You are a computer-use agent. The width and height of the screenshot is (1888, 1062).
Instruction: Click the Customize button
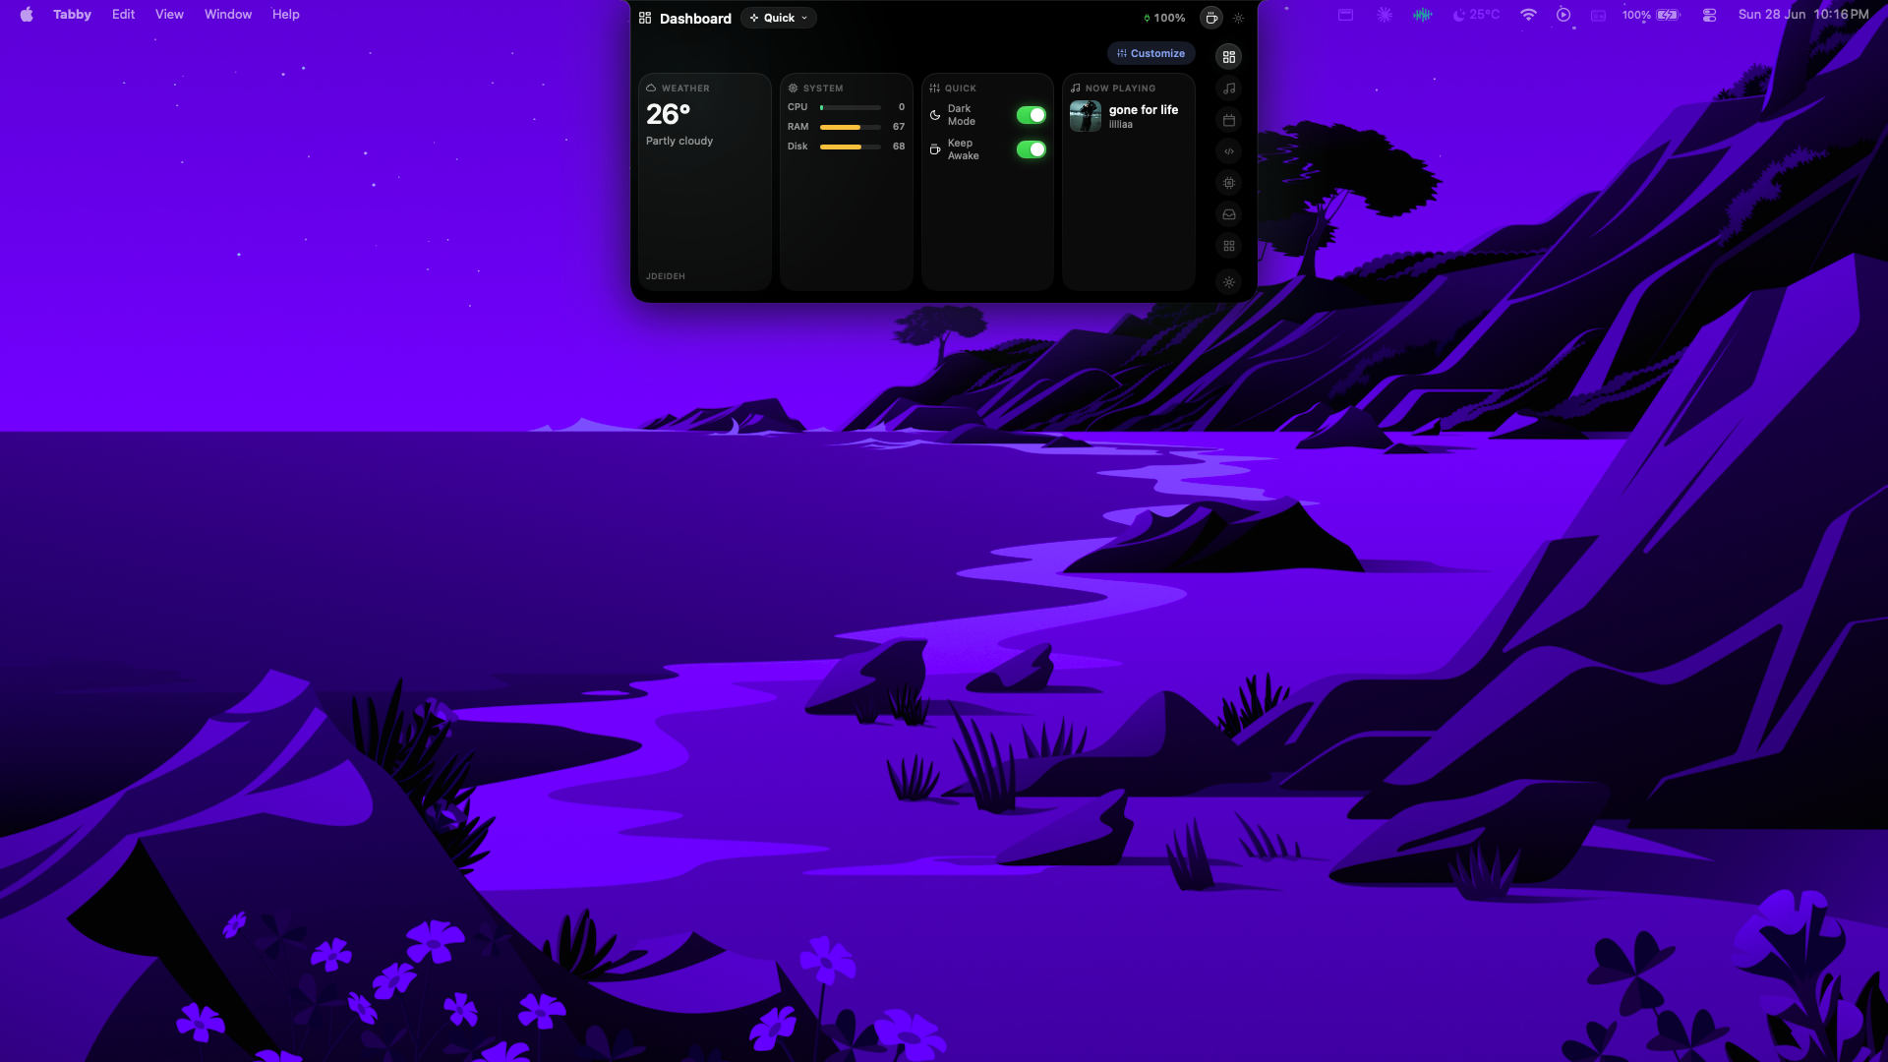click(x=1150, y=53)
